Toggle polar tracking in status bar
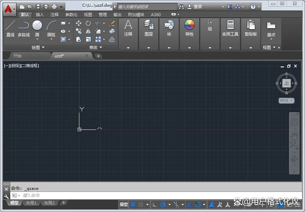 click(x=163, y=205)
